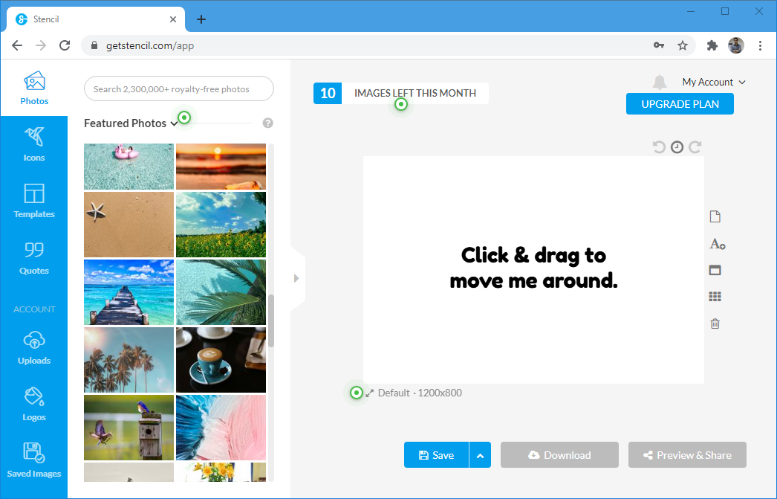Select the birds at birdhouse photo
This screenshot has height=499, width=777.
[129, 428]
